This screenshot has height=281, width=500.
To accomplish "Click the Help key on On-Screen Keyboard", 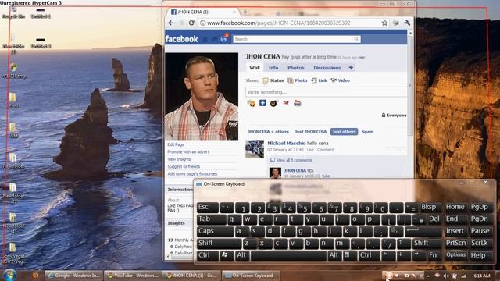I will pos(480,256).
